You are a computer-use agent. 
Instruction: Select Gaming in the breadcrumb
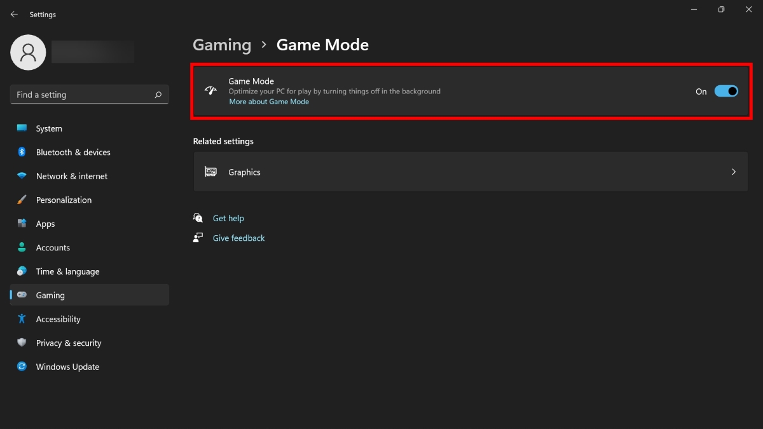click(222, 44)
